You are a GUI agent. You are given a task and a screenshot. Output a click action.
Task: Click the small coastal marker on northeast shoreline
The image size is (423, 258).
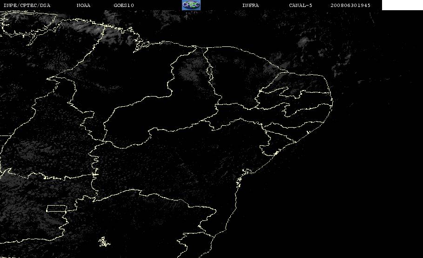click(x=309, y=132)
